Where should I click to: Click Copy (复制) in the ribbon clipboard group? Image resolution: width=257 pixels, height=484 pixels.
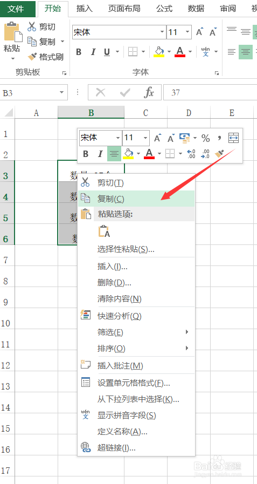click(x=41, y=42)
